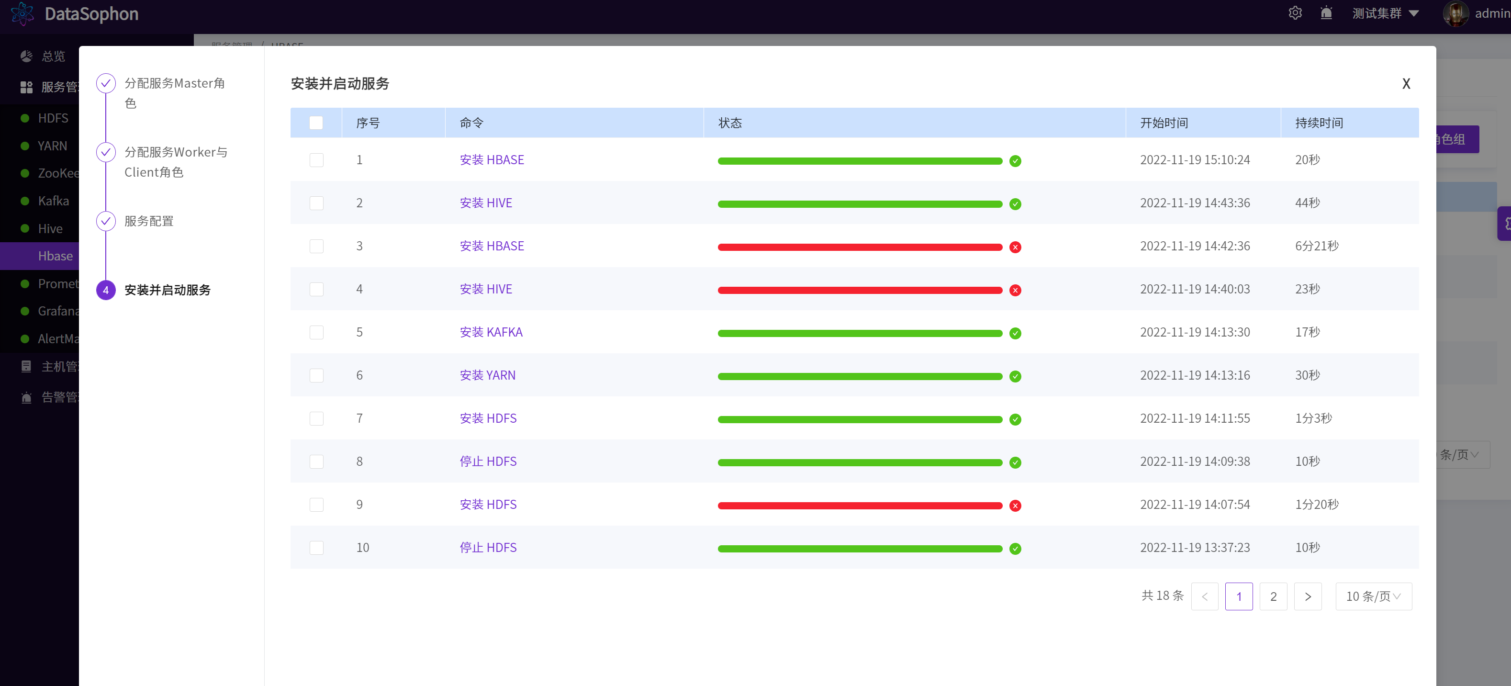The width and height of the screenshot is (1511, 686).
Task: Click success check icon for row 1 HBASE
Action: click(1015, 161)
